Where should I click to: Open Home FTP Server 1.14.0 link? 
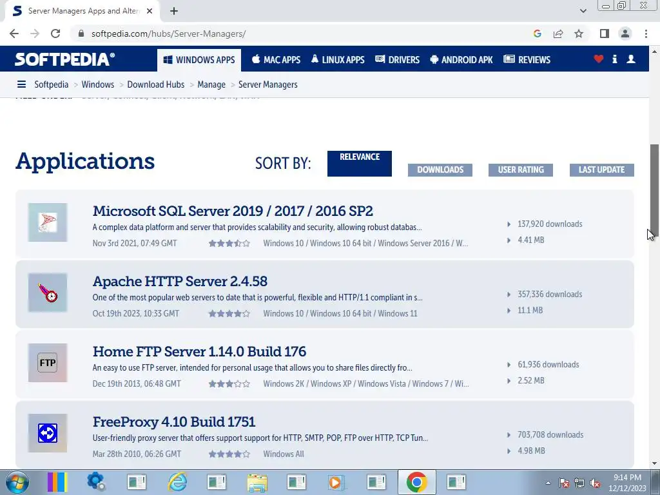tap(199, 351)
